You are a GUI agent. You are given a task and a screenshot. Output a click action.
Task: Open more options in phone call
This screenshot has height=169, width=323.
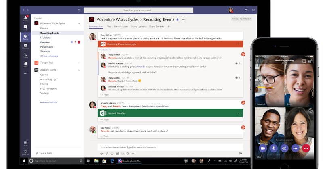coord(295,148)
